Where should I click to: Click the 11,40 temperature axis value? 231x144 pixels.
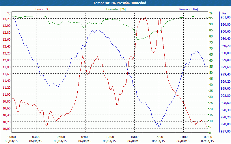point(6,81)
